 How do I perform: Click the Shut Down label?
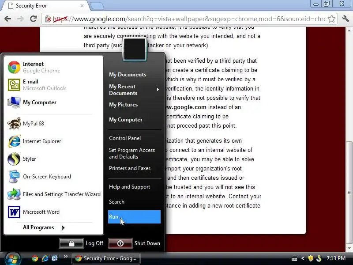(147, 243)
